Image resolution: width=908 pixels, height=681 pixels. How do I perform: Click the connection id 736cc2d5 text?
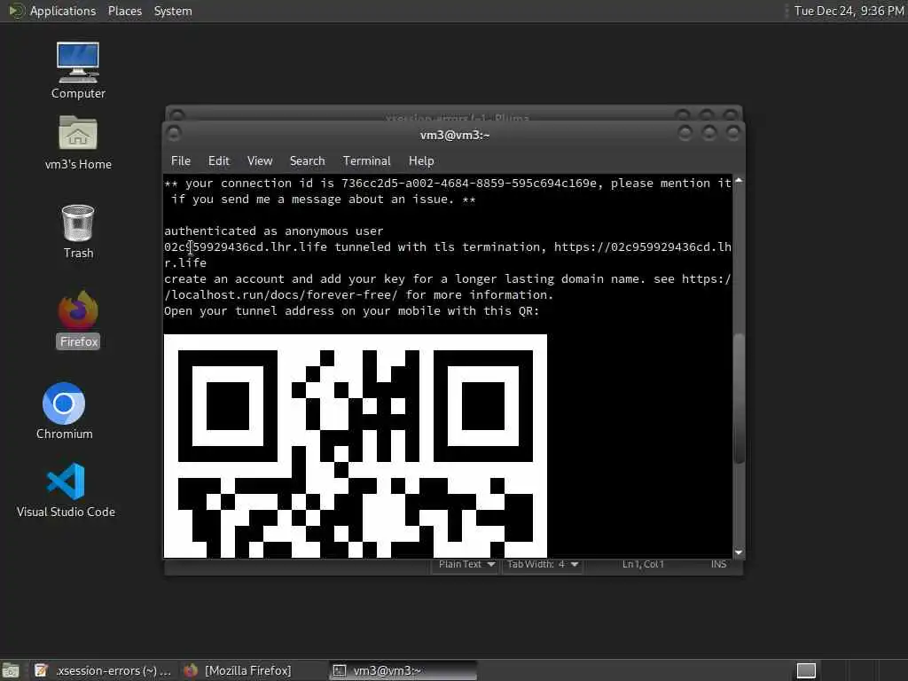(468, 183)
